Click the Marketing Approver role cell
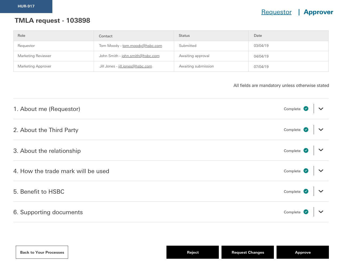This screenshot has height=275, width=342. click(53, 66)
